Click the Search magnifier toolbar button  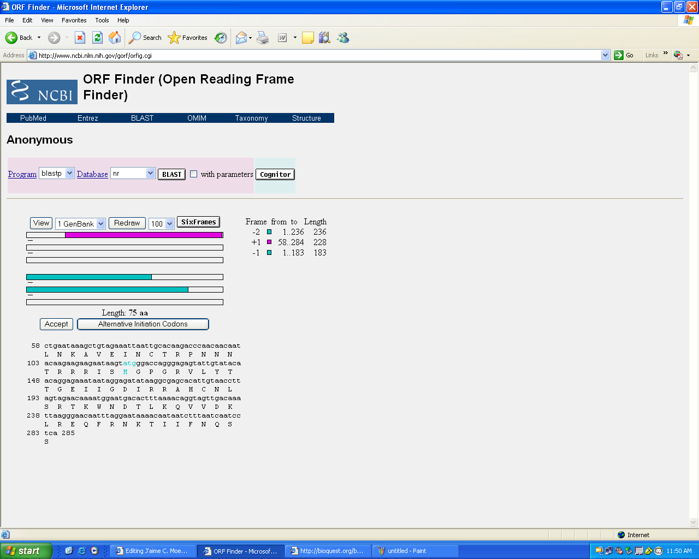[145, 38]
